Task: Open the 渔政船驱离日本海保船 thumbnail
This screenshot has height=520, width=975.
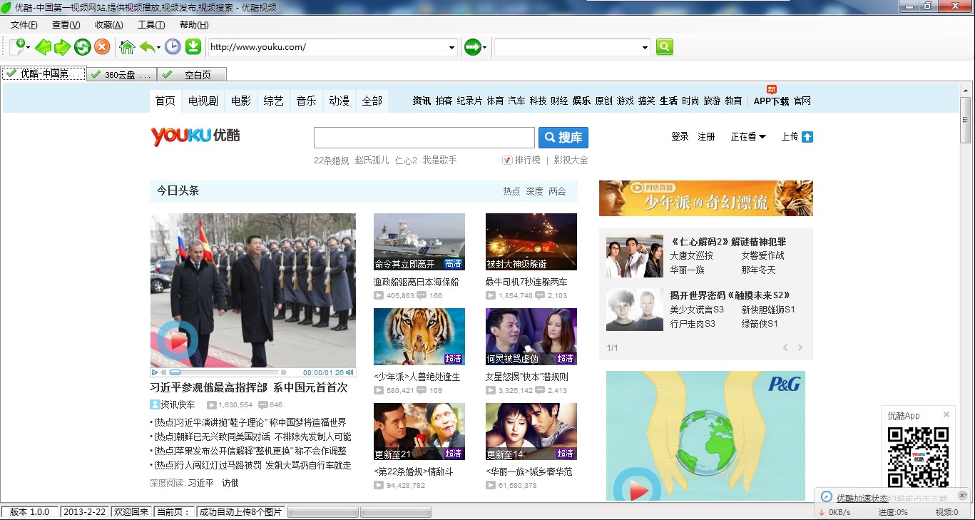Action: [419, 242]
